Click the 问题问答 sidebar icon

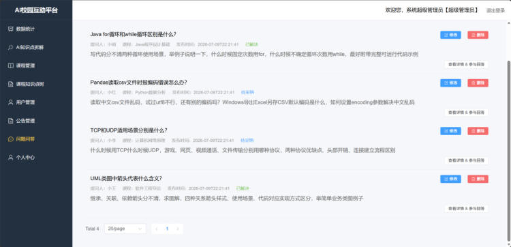tap(10, 139)
